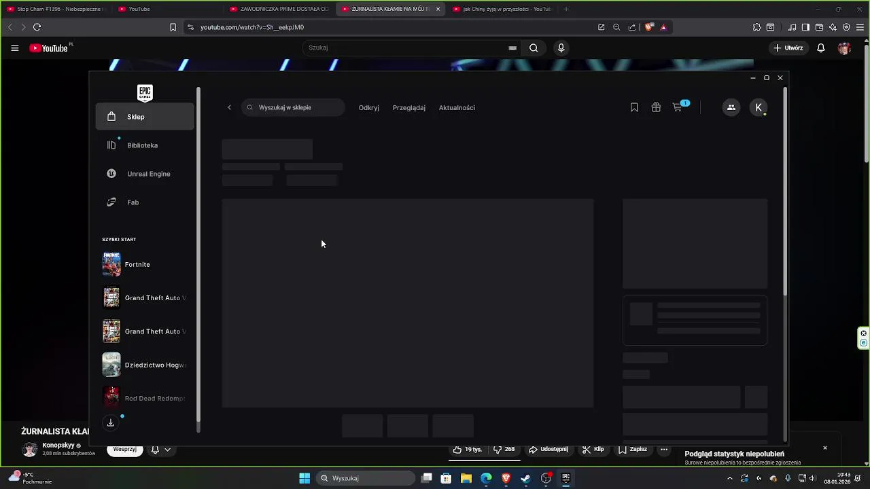Toggle the browser sidebar panel

[x=805, y=27]
